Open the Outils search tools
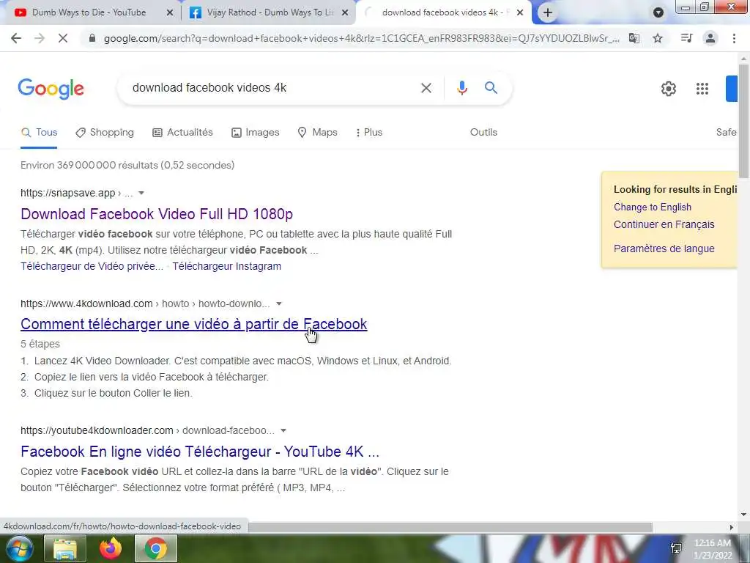 pyautogui.click(x=483, y=133)
